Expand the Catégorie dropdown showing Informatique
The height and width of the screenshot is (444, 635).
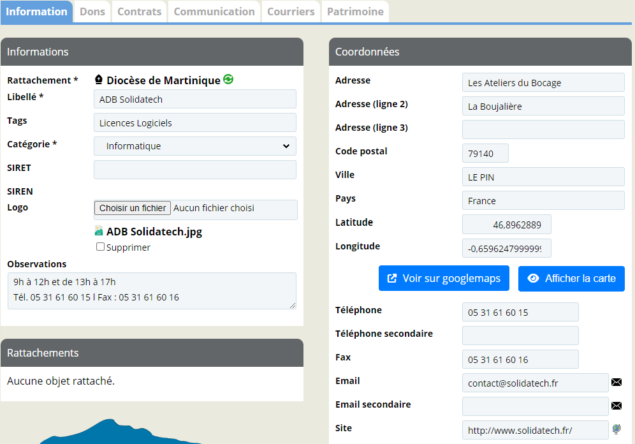(195, 146)
